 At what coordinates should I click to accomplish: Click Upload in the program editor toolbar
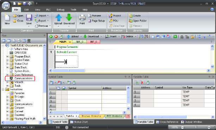pyautogui.click(x=73, y=37)
